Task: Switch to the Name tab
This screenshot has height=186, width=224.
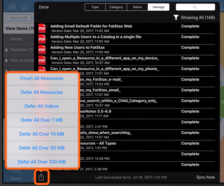Action: click(137, 7)
